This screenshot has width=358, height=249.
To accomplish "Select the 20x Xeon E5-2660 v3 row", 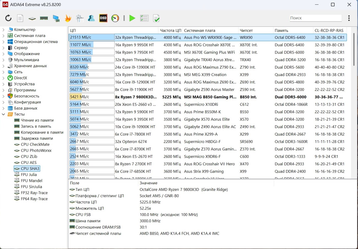I will pos(208,104).
